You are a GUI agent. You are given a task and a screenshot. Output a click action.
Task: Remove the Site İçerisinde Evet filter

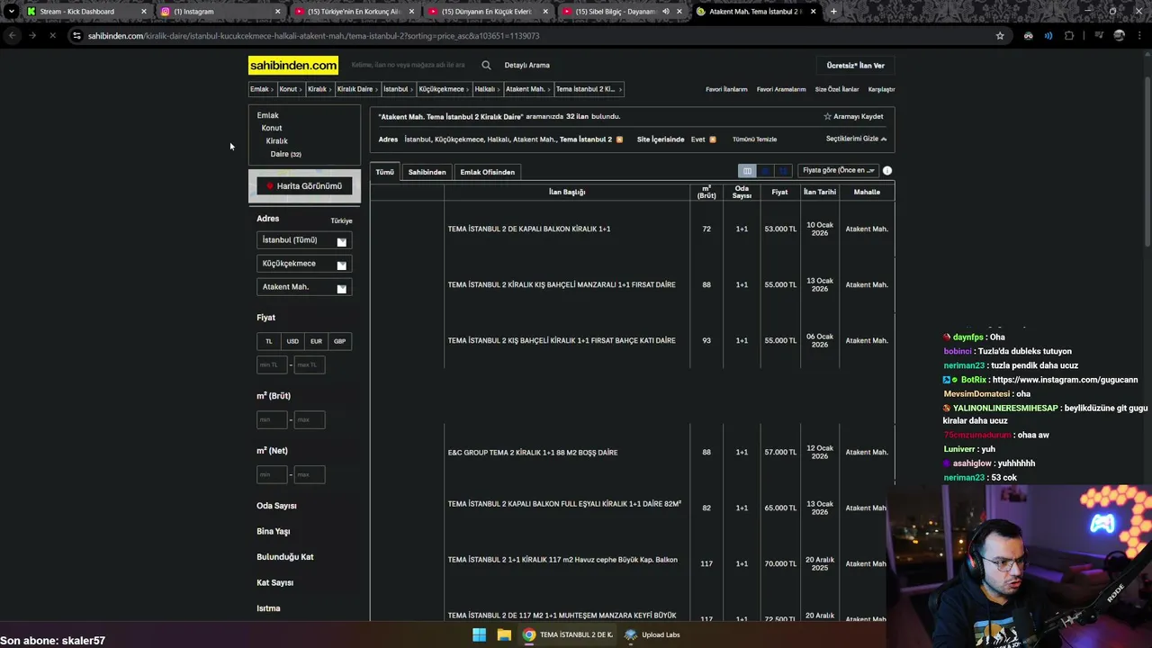(x=713, y=139)
